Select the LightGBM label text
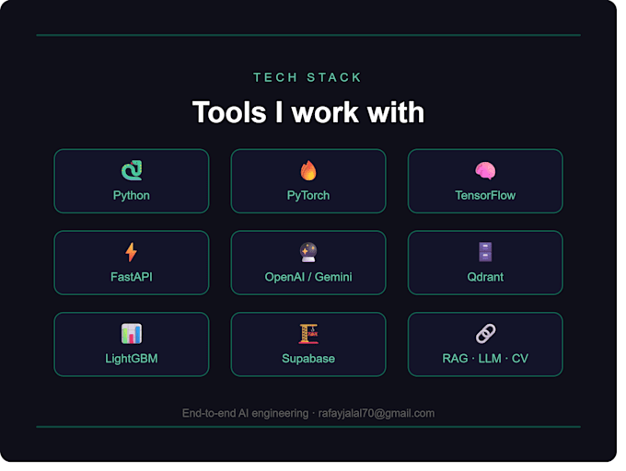This screenshot has height=471, width=626. coord(132,359)
